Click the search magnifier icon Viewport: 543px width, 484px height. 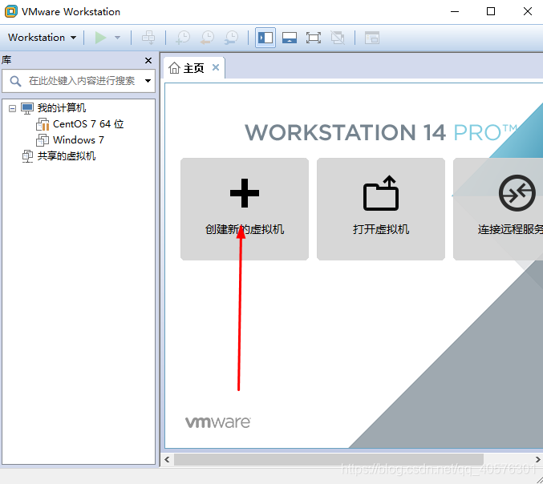click(15, 81)
